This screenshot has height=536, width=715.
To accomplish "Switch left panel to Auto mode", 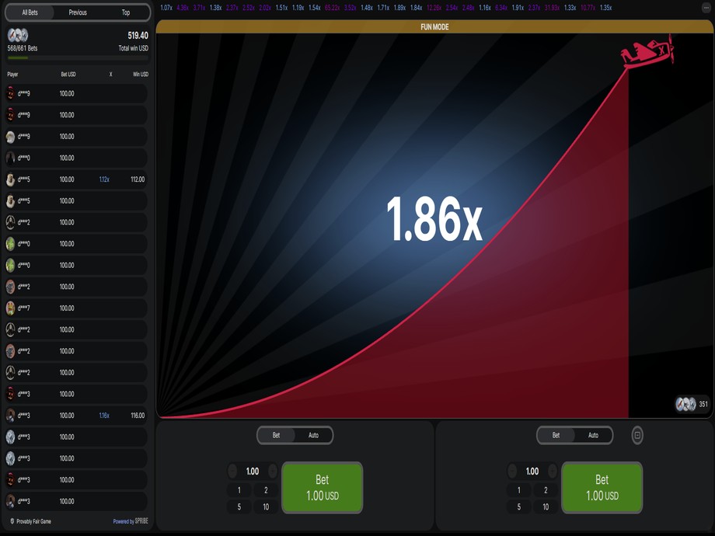I will coord(313,435).
